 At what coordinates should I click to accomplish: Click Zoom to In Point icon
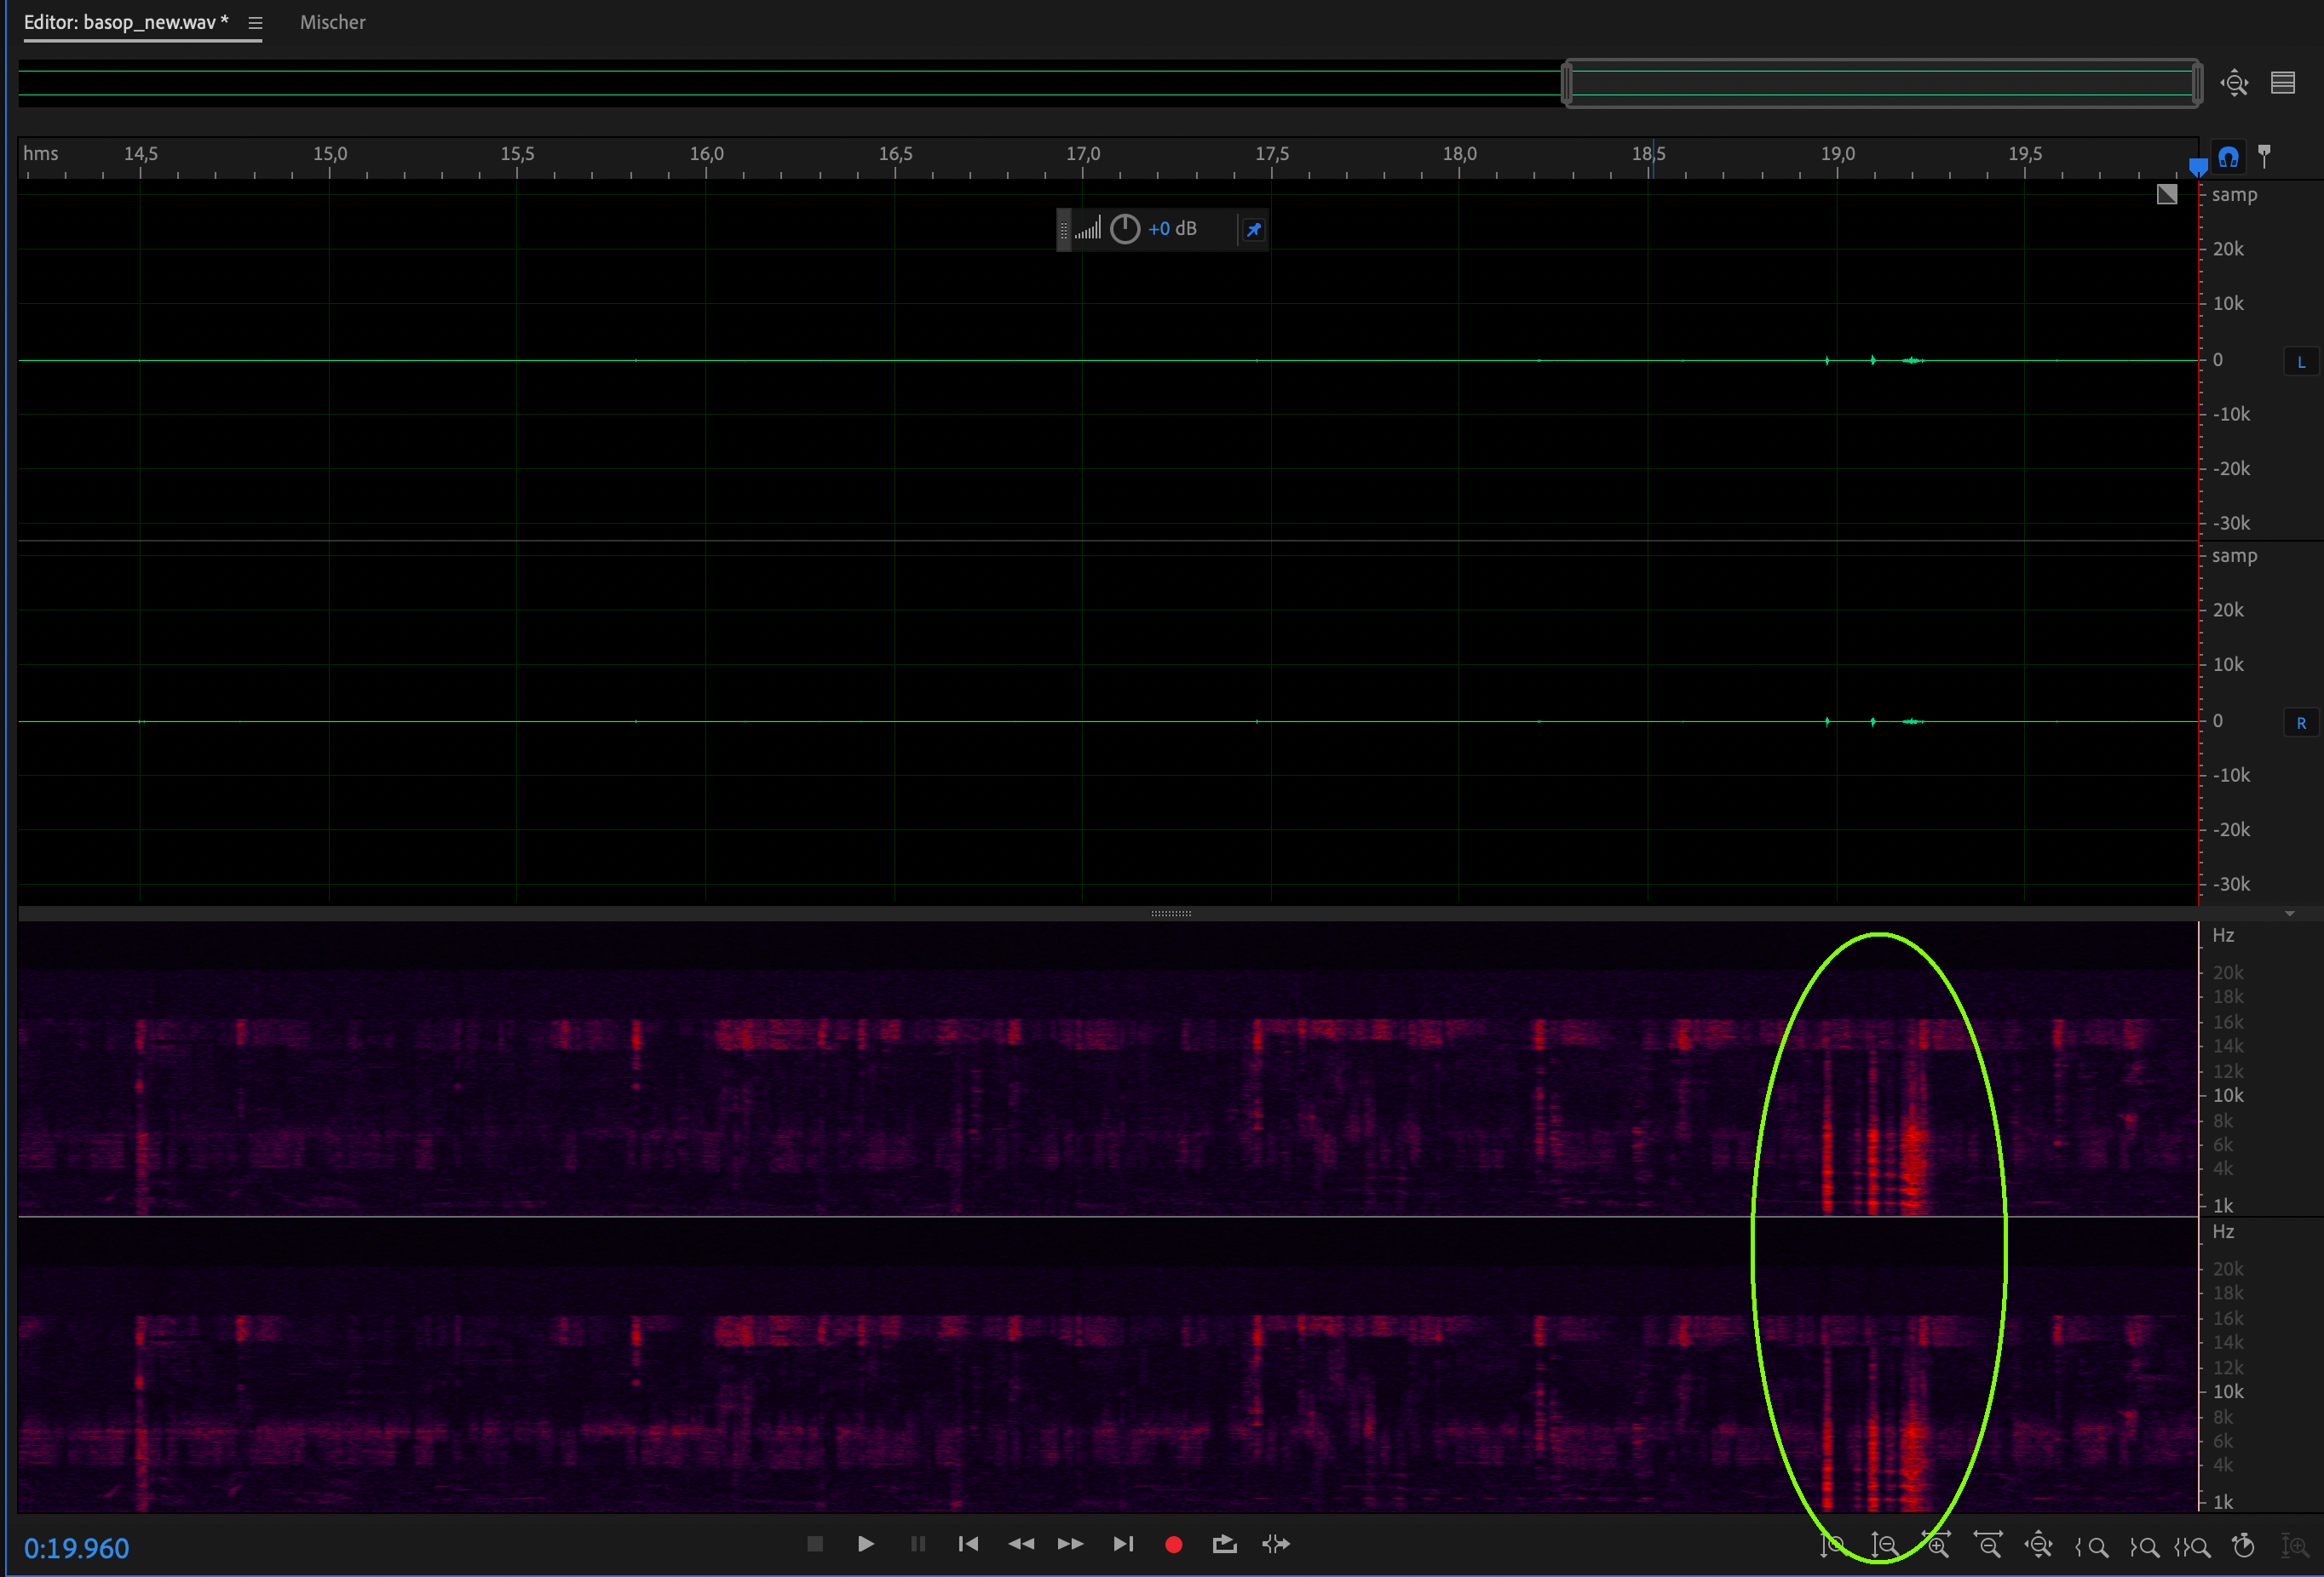pos(2092,1547)
